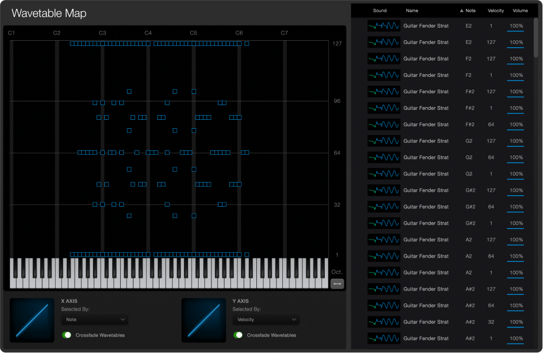Click waveform icon for A#2 velocity 32 row
The height and width of the screenshot is (353, 543).
pos(384,322)
